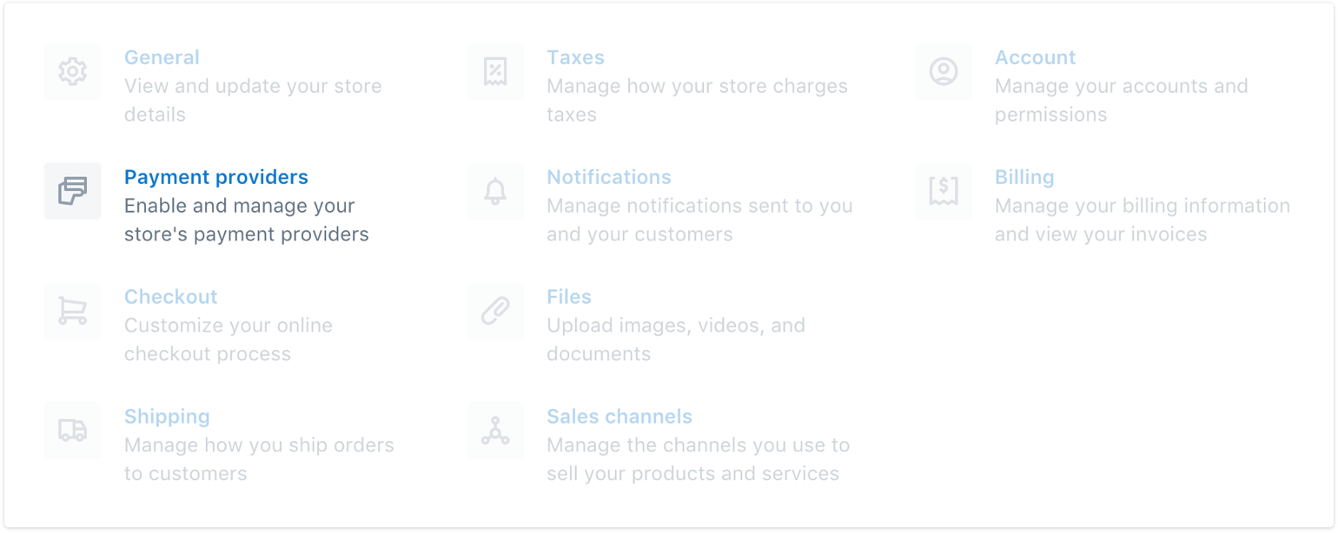Click the Checkout shopping cart icon
This screenshot has width=1338, height=533.
73,311
